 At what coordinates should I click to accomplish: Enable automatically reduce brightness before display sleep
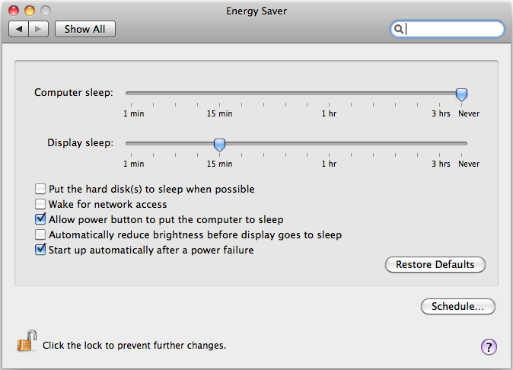(40, 234)
